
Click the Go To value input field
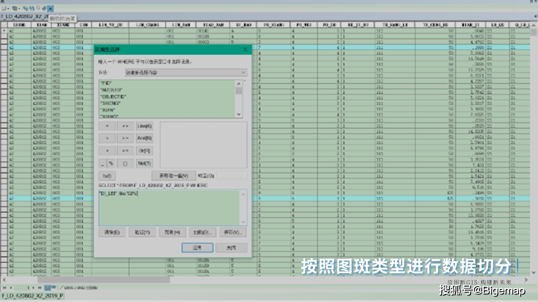(x=232, y=175)
